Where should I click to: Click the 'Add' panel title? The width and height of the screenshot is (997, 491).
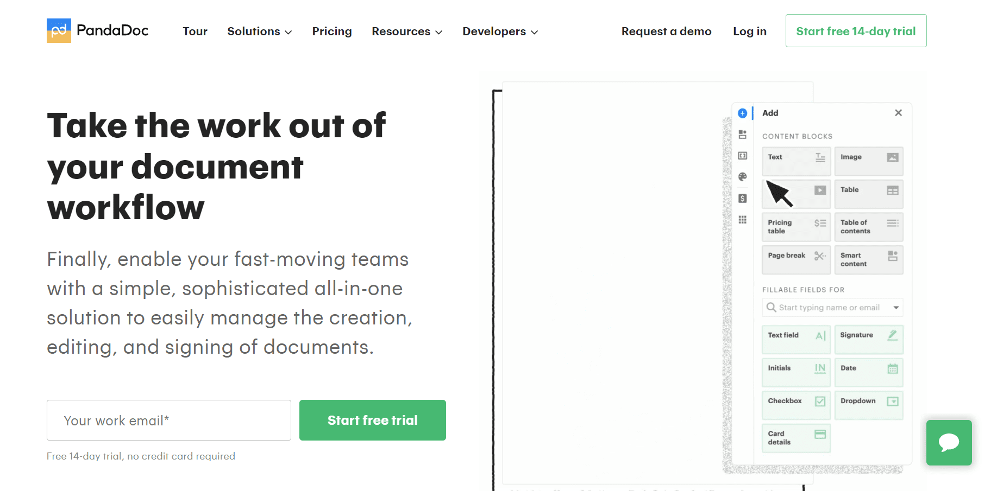(x=770, y=113)
